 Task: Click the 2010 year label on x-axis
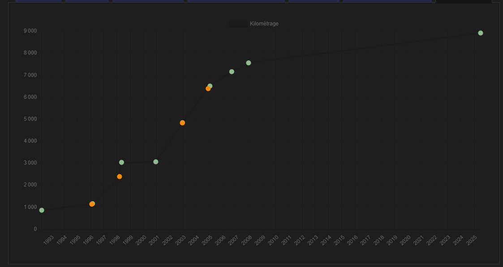(x=273, y=240)
